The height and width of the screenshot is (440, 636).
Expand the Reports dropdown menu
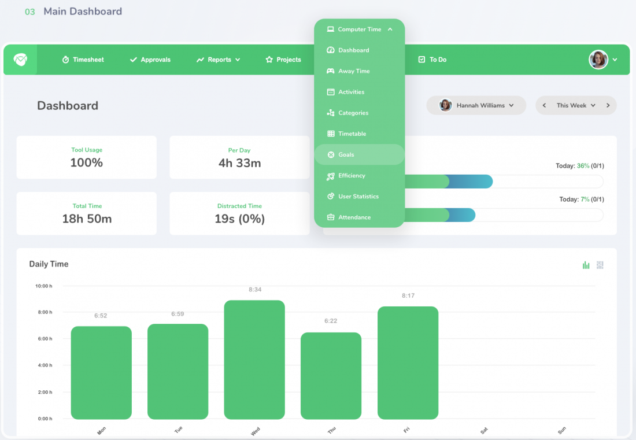tap(219, 59)
